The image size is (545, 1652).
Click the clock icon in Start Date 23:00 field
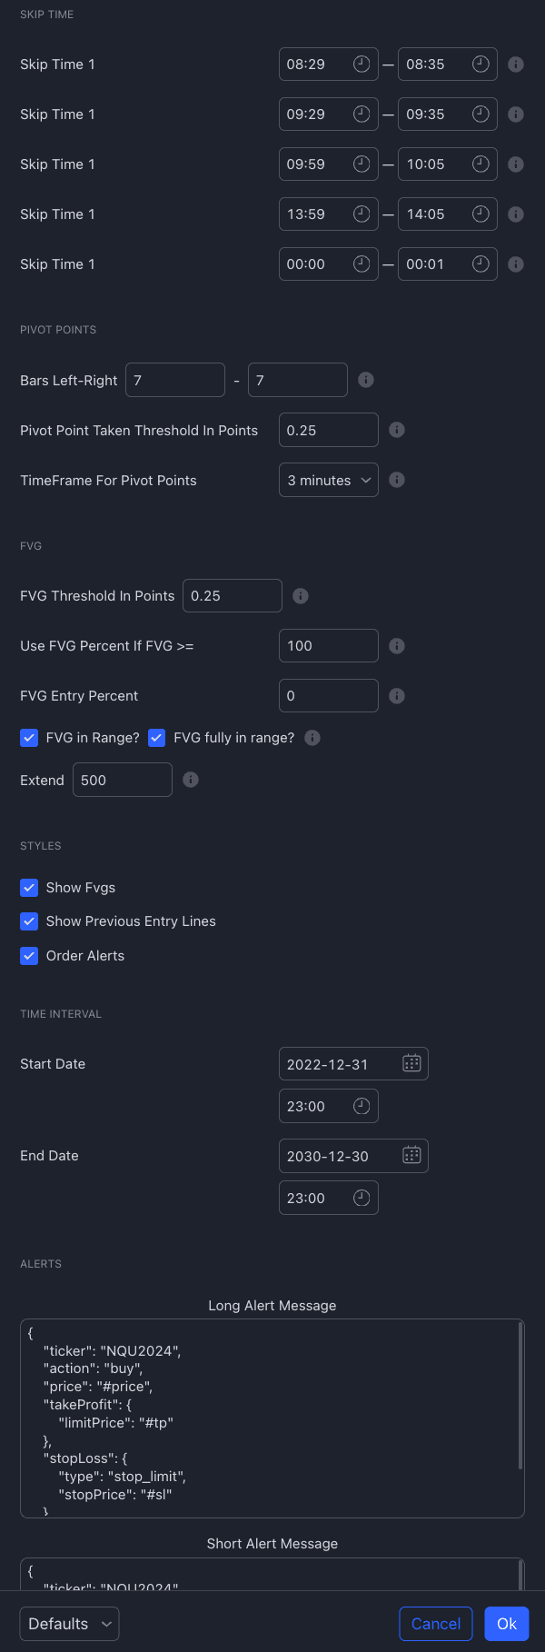(x=362, y=1106)
